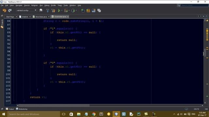
Task: Click the orange icon below Projects sidebar label
Action: (x=2, y=27)
